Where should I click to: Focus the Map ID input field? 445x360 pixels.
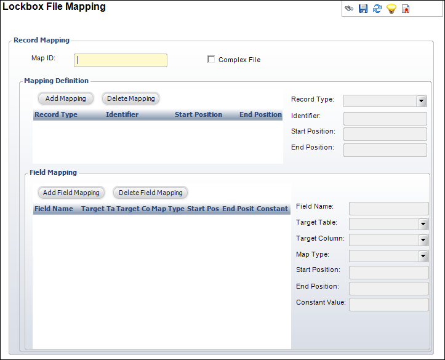tap(121, 60)
